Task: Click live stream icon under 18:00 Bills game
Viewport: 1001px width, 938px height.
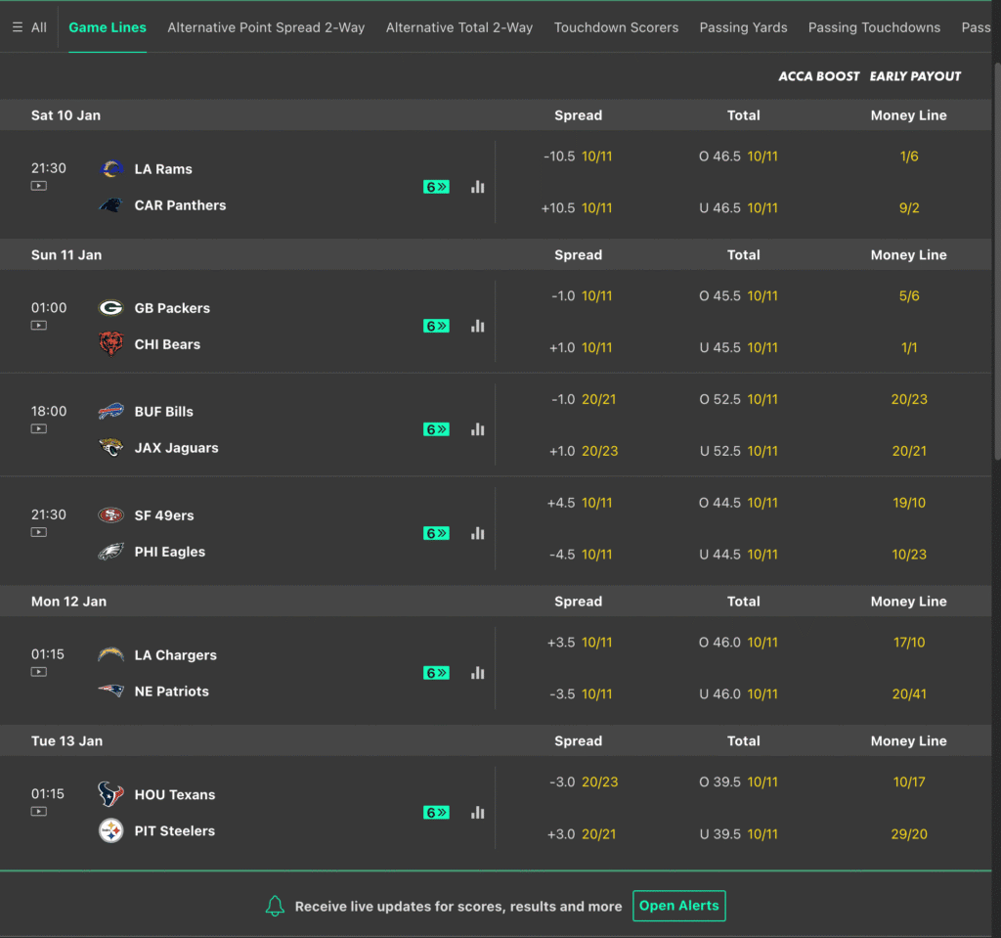Action: 39,428
